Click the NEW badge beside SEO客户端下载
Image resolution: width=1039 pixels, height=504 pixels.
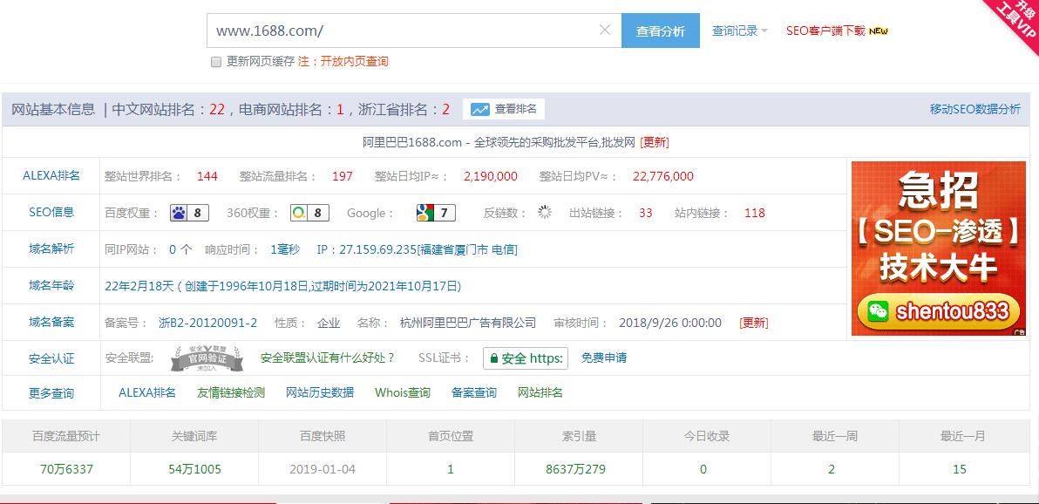coord(878,31)
